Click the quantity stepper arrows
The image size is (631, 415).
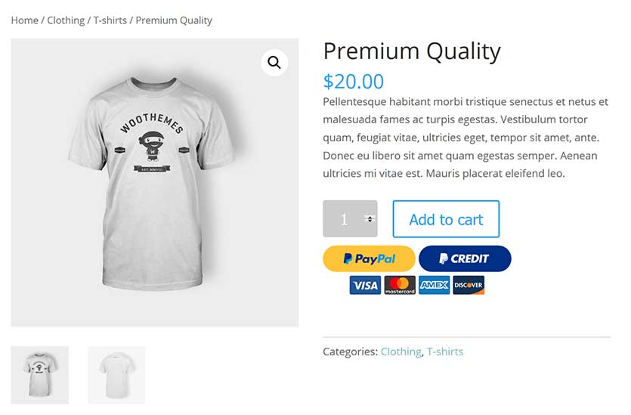[x=370, y=218]
